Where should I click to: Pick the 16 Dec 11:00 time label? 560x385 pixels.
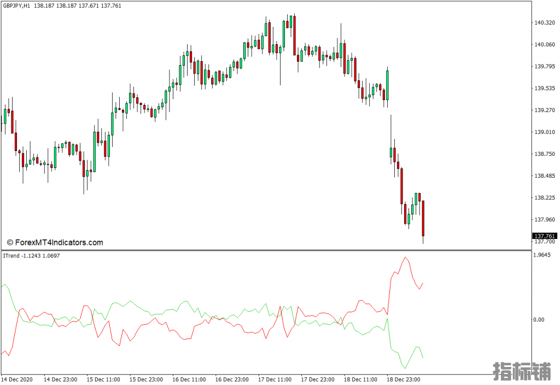pos(189,380)
